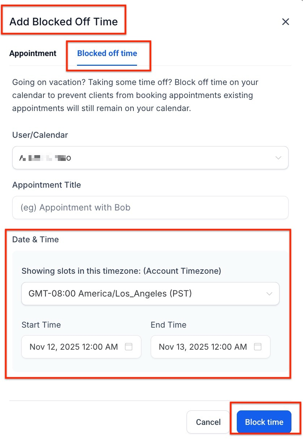Switch to the Appointment tab
303x439 pixels.
(33, 54)
